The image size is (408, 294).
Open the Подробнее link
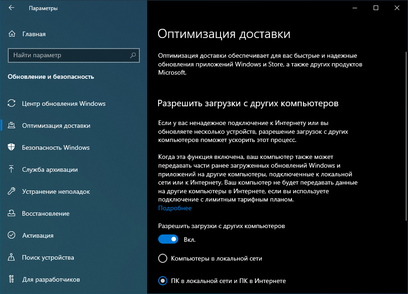click(175, 208)
